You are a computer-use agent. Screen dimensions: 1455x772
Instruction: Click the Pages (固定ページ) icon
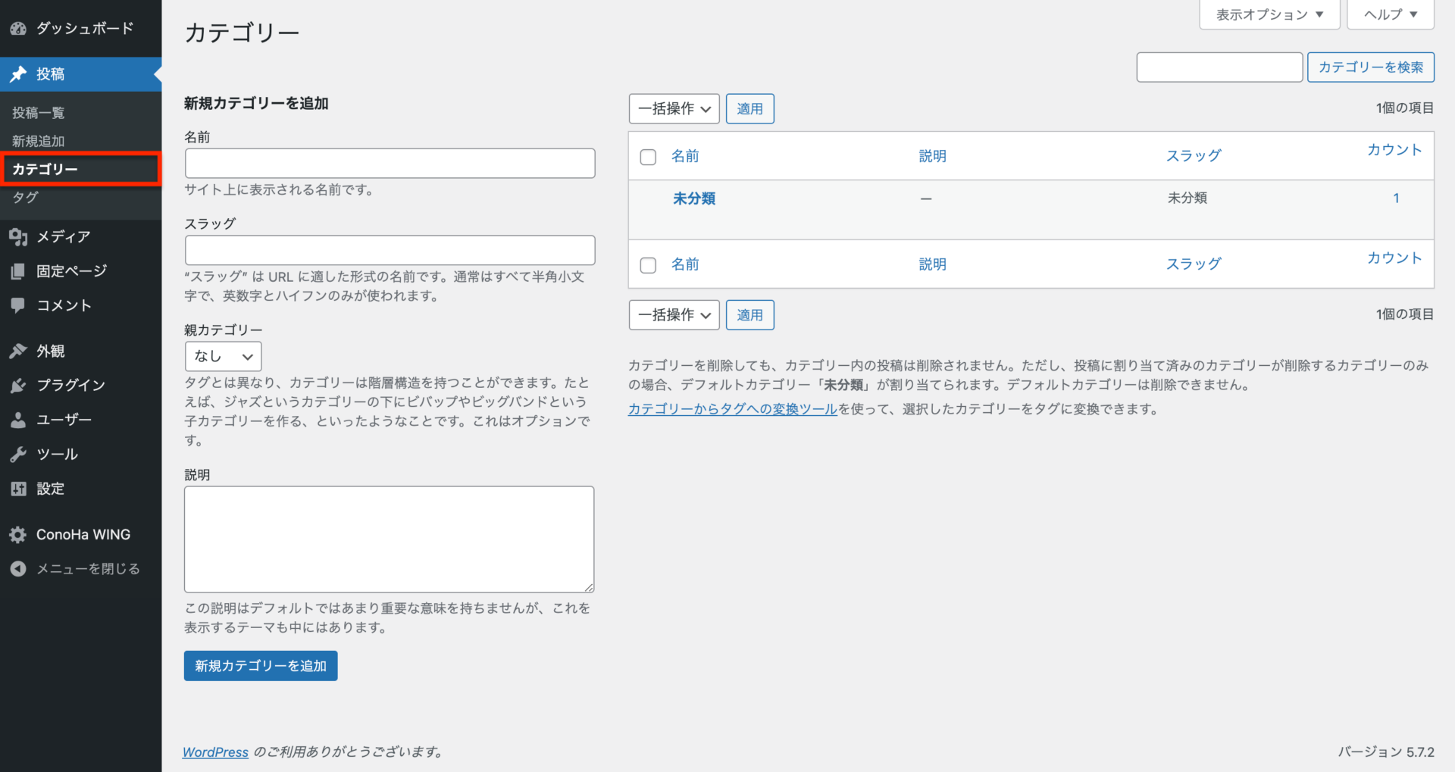tap(18, 271)
